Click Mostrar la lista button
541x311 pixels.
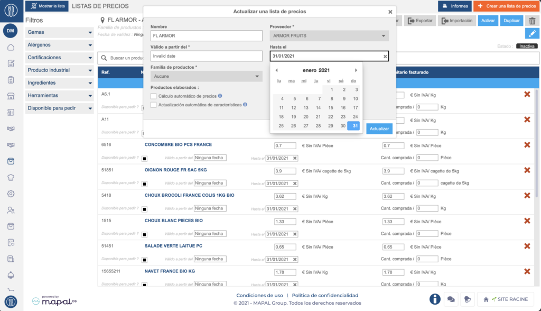pyautogui.click(x=47, y=6)
